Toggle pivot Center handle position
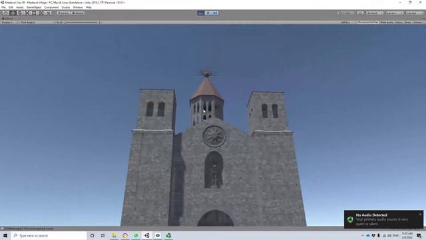This screenshot has width=426, height=240. click(63, 13)
